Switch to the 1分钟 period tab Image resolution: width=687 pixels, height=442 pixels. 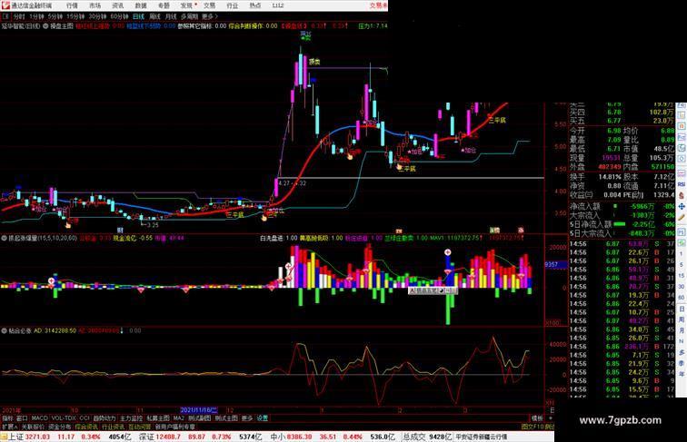point(36,16)
